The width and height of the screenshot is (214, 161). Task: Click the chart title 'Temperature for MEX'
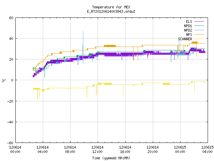[x=111, y=7]
